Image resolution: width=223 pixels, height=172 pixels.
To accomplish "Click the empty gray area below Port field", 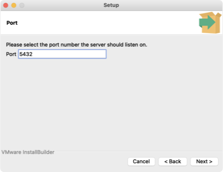I will 111,103.
